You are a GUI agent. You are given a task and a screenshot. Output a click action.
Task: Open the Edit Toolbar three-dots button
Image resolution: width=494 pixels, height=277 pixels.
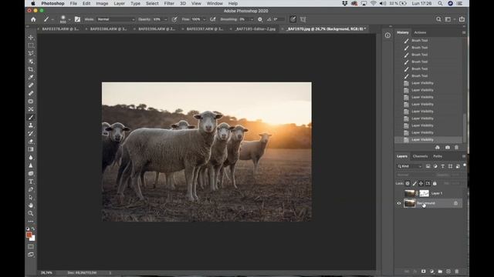pyautogui.click(x=31, y=222)
